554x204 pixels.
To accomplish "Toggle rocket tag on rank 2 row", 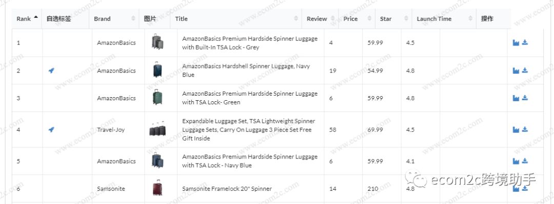I will (51, 71).
